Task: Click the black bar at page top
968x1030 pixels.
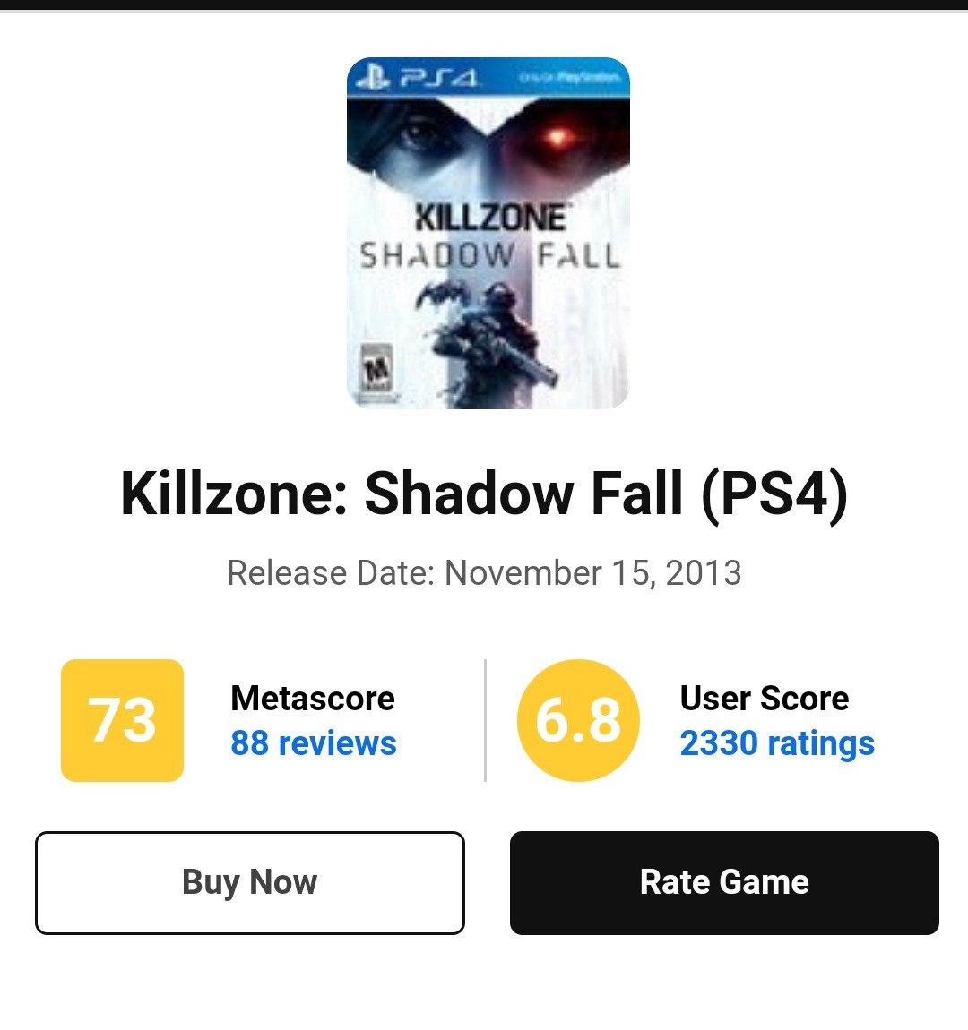Action: click(484, 4)
